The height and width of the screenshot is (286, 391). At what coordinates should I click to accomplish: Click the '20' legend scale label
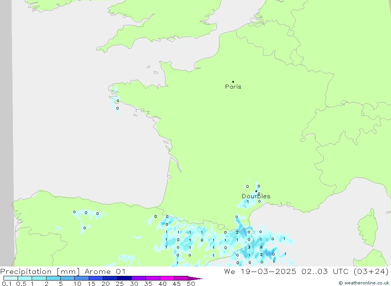click(x=106, y=284)
